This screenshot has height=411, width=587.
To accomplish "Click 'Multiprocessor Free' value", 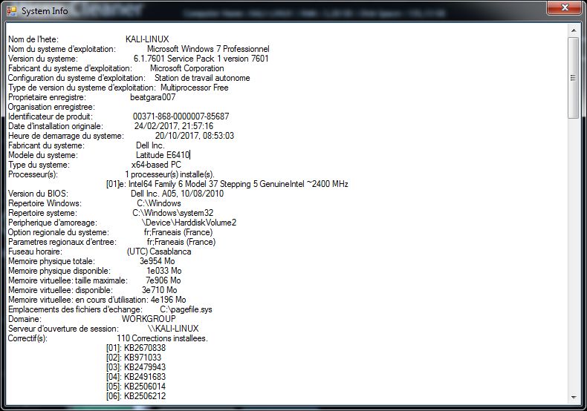I will click(x=194, y=88).
